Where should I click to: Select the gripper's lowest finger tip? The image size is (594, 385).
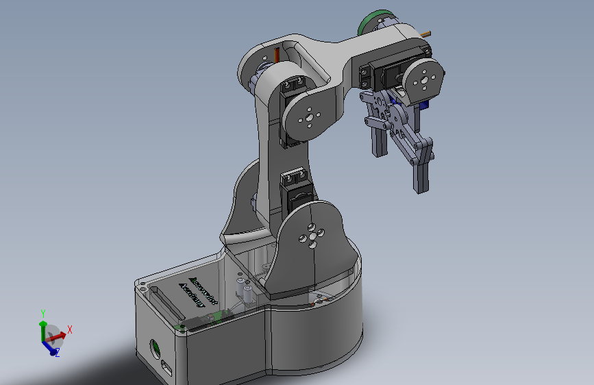421,177
